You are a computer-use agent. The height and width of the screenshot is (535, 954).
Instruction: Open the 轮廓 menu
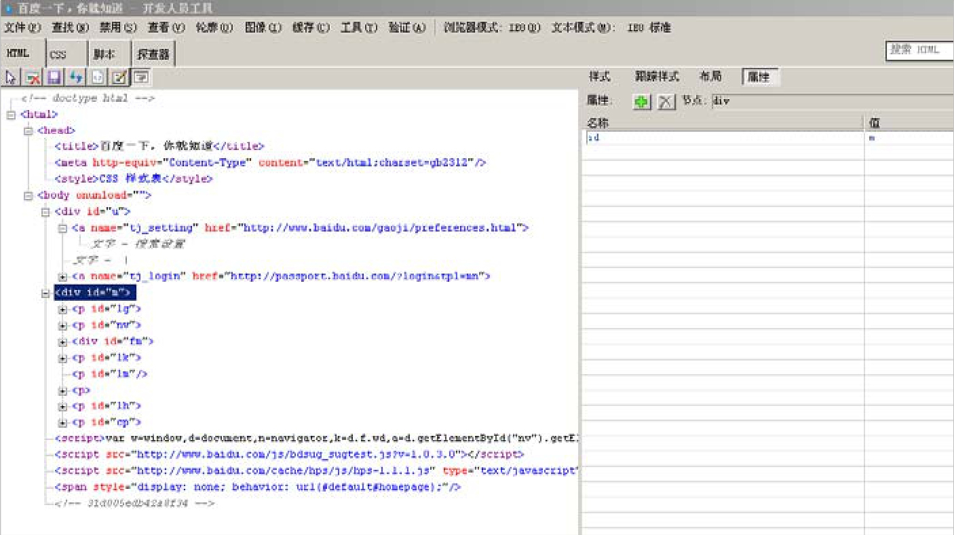pyautogui.click(x=214, y=28)
